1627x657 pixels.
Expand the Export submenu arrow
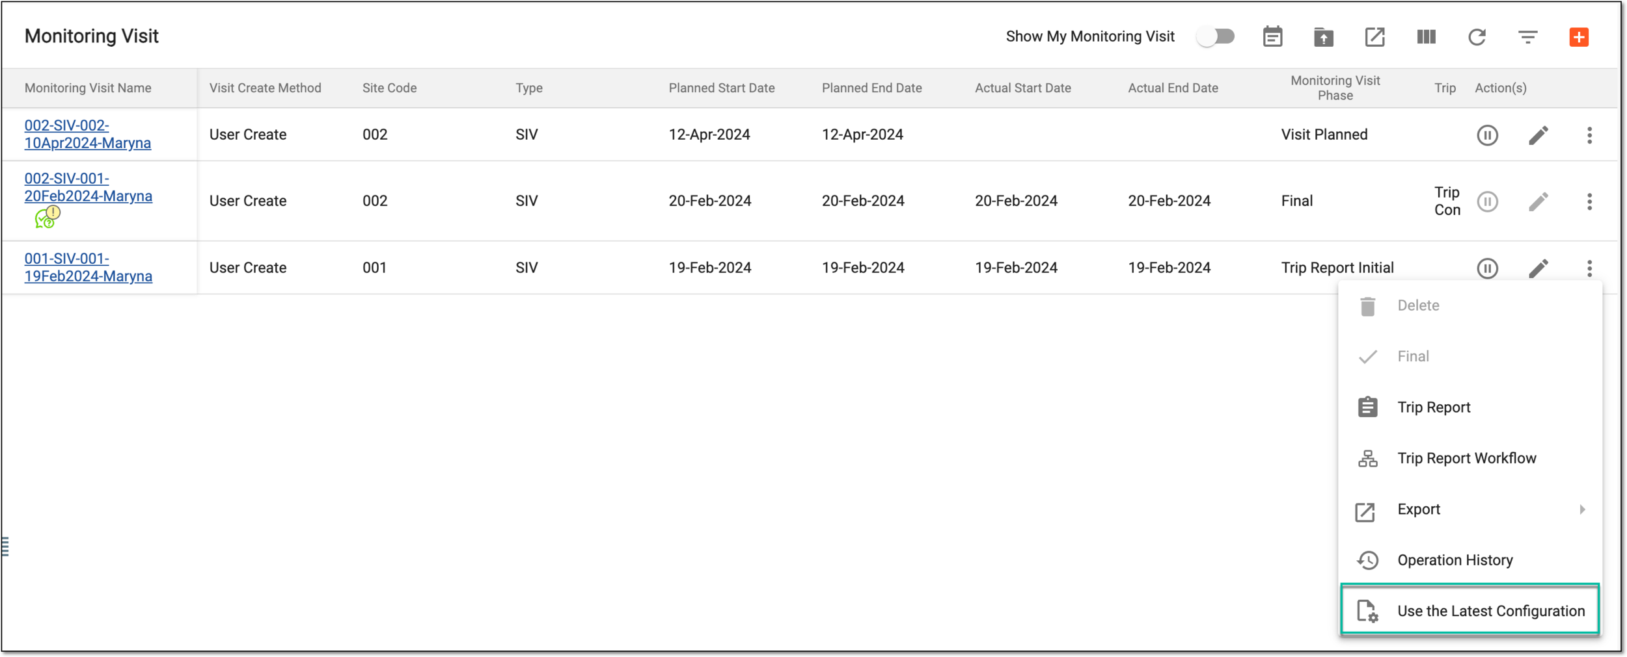[1581, 509]
